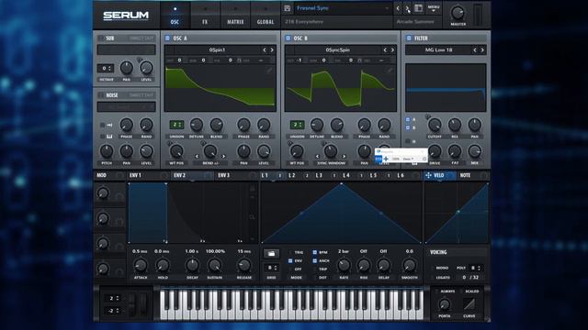Enable the SUB oscillator switch

tap(100, 38)
